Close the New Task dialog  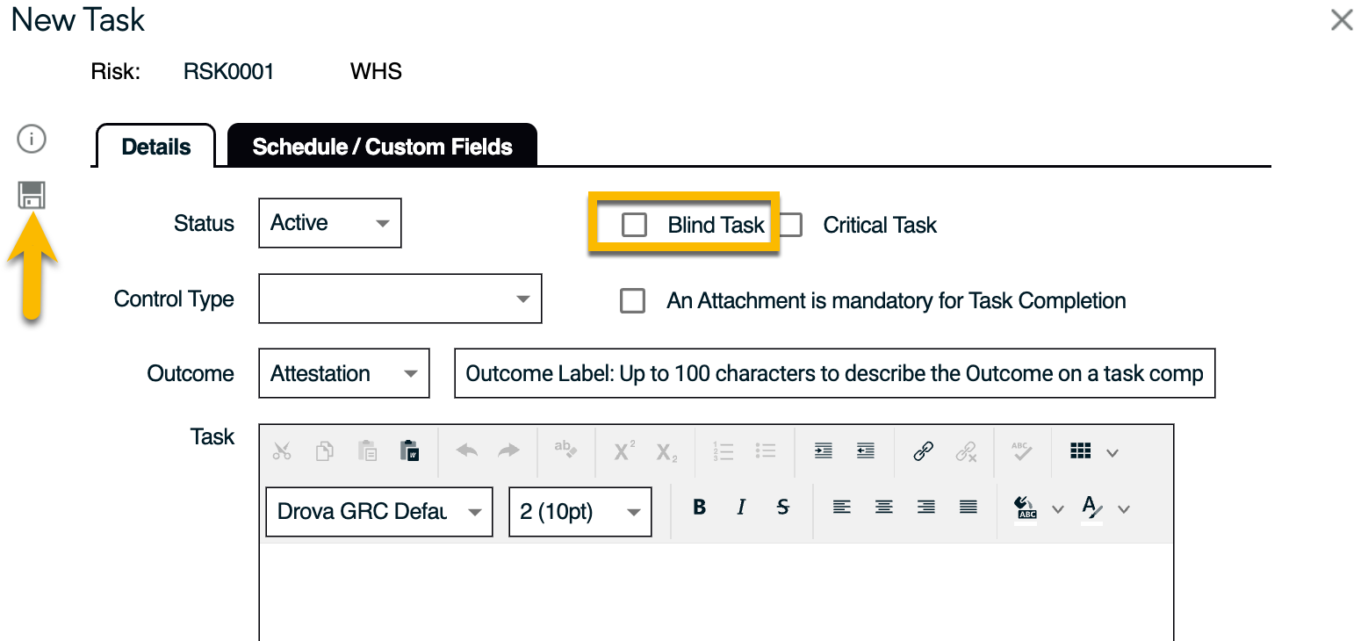(1341, 20)
